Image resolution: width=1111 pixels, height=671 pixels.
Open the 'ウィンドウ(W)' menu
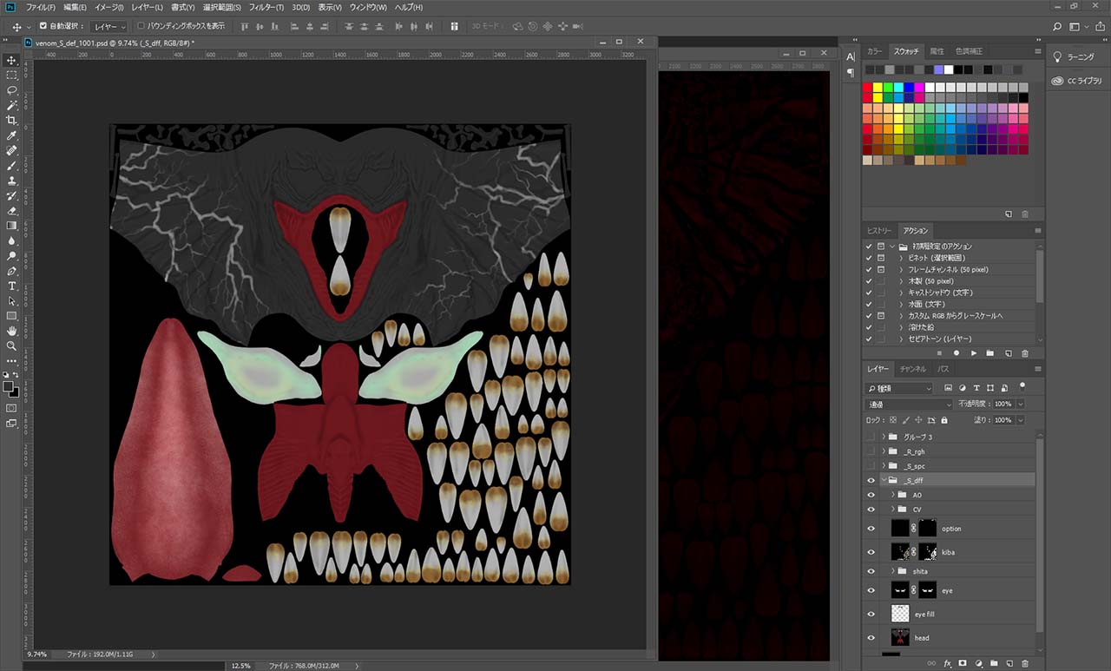(x=367, y=7)
